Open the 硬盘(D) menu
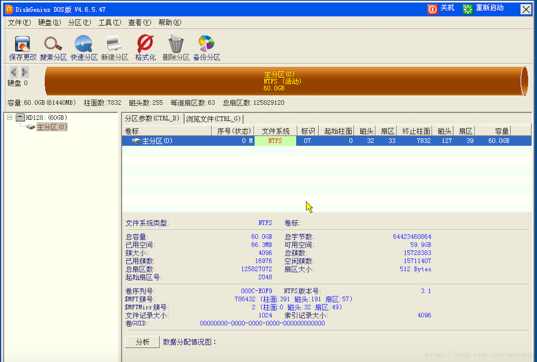Screen dimensions: 537x362 [49, 23]
